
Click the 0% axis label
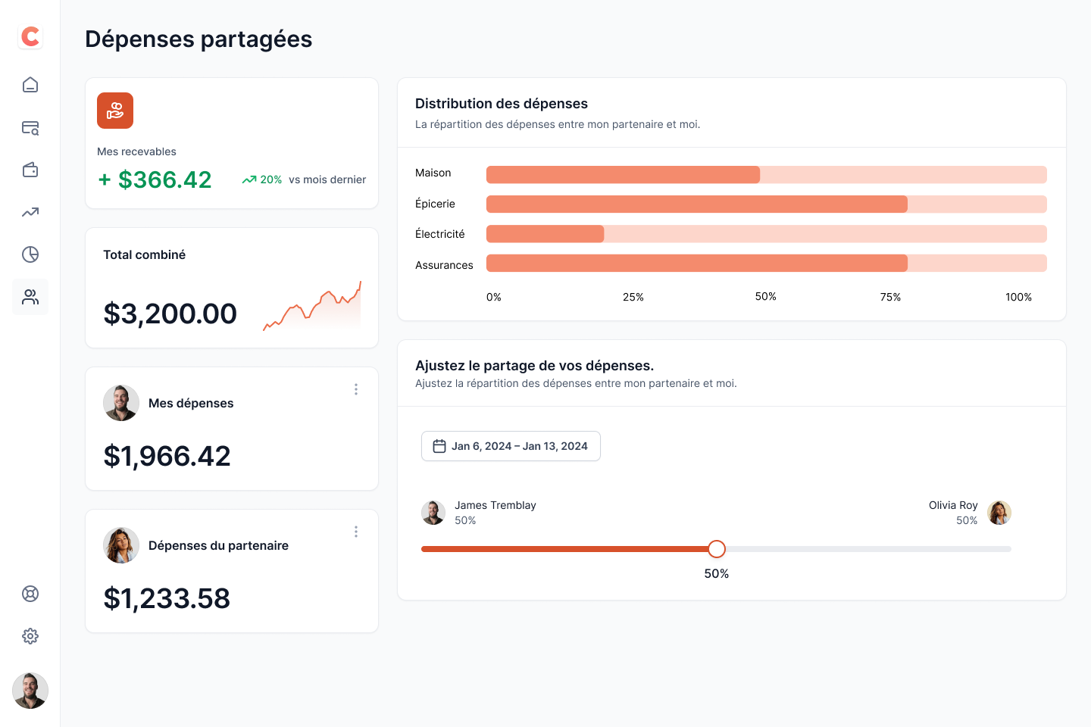click(494, 297)
